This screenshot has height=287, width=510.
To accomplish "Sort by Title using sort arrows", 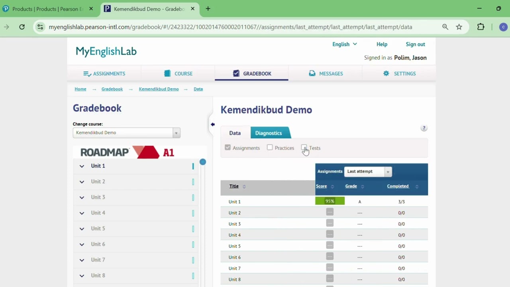I will 244,187.
